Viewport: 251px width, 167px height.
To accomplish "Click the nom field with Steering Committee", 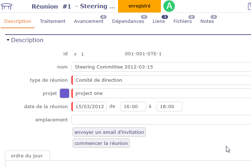I will pyautogui.click(x=162, y=67).
